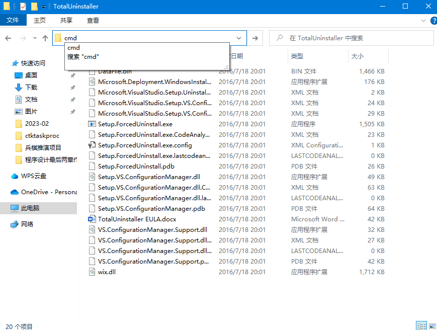437x330 pixels.
Task: Open 下载 folder in sidebar
Action: pyautogui.click(x=31, y=87)
